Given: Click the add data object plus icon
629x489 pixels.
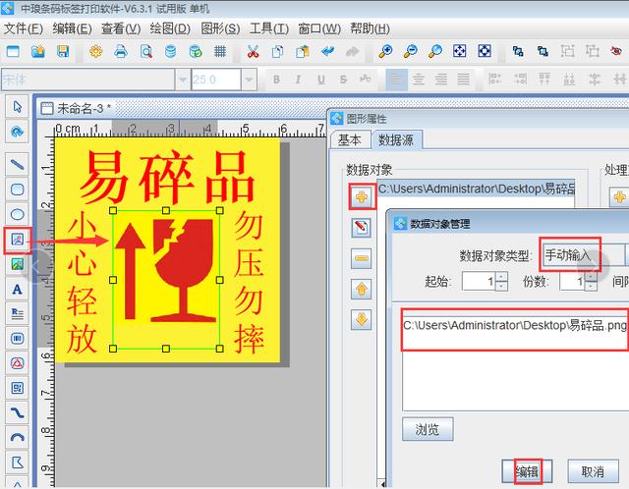Looking at the screenshot, I should pyautogui.click(x=362, y=195).
